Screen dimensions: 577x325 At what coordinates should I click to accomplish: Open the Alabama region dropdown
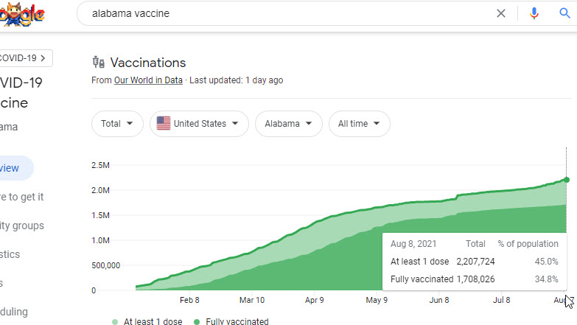(x=288, y=124)
